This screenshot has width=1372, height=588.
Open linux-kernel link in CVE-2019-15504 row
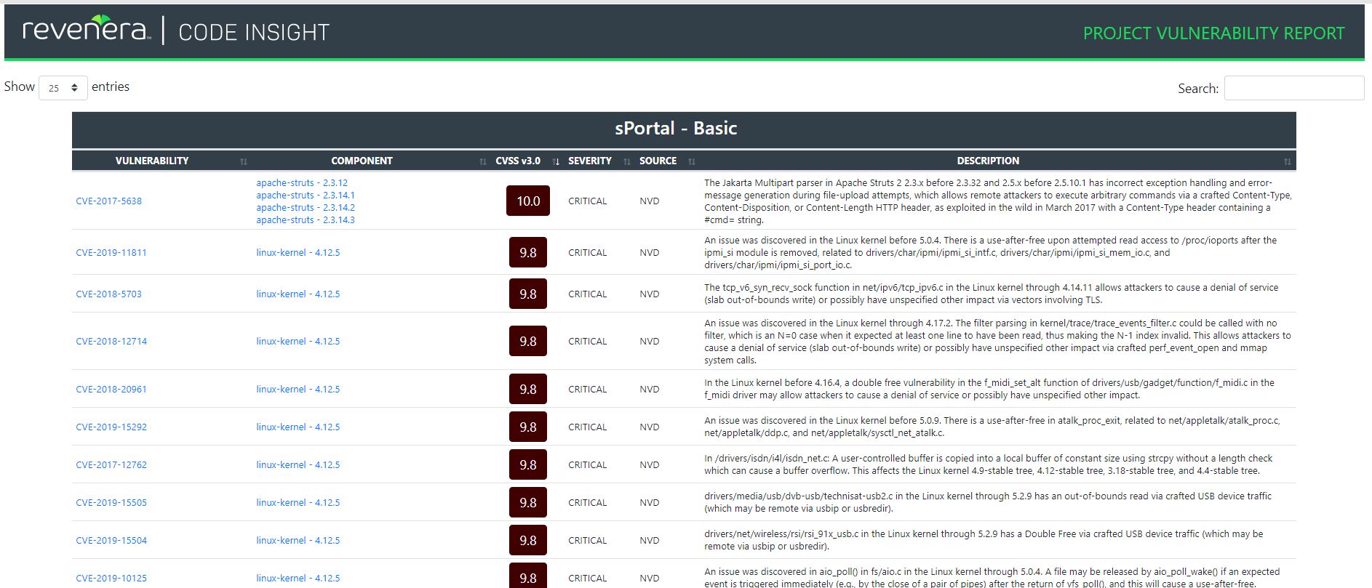[298, 541]
